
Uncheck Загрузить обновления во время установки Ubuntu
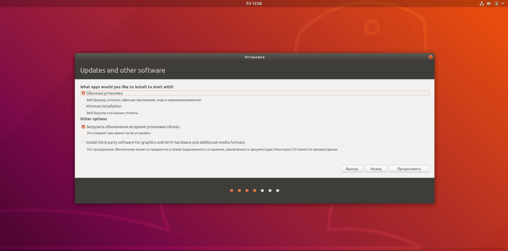83,126
